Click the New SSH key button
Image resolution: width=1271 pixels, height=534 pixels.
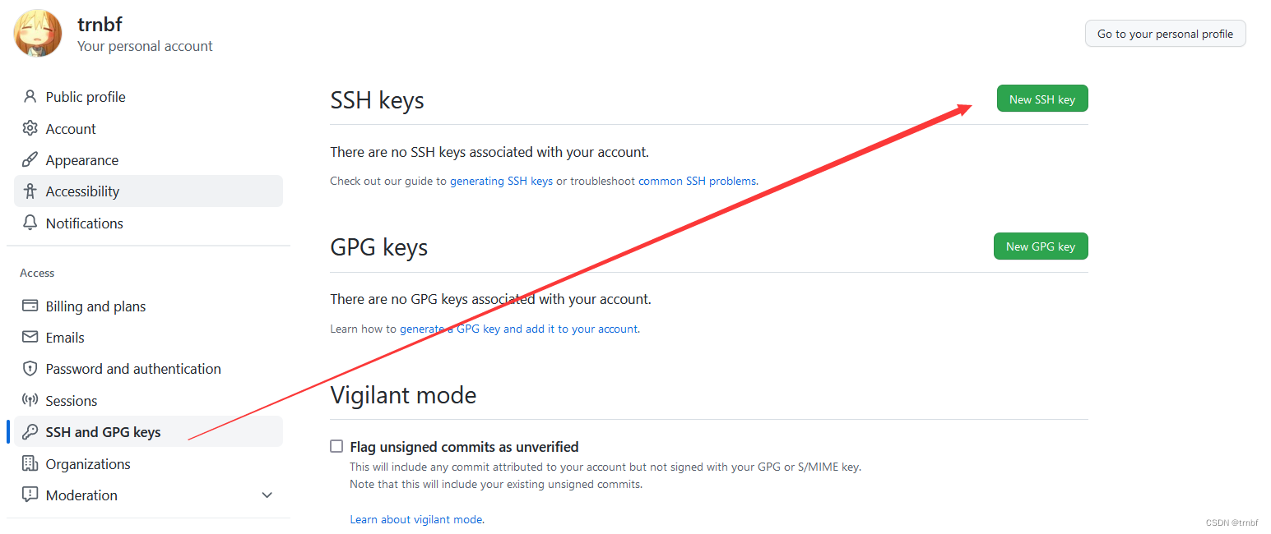tap(1041, 99)
